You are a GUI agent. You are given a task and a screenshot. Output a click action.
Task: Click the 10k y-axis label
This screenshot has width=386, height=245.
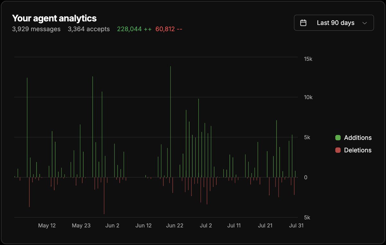point(308,97)
